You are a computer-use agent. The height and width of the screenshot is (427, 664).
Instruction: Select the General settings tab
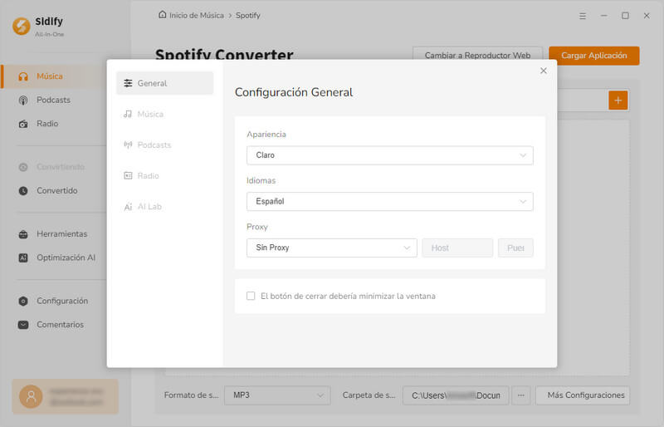tap(164, 83)
